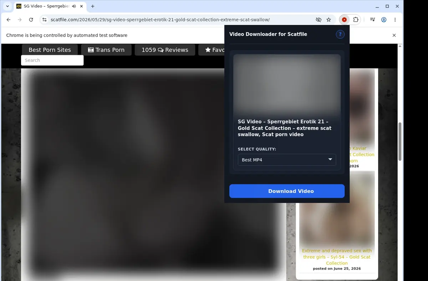428x281 pixels.
Task: Mute the tab via speaker icon
Action: [74, 6]
